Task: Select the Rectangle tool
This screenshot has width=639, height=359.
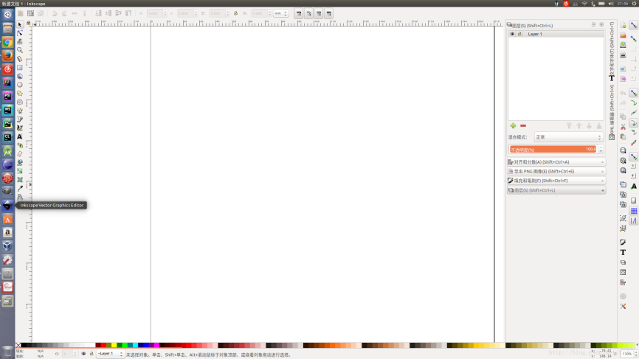Action: click(x=20, y=68)
